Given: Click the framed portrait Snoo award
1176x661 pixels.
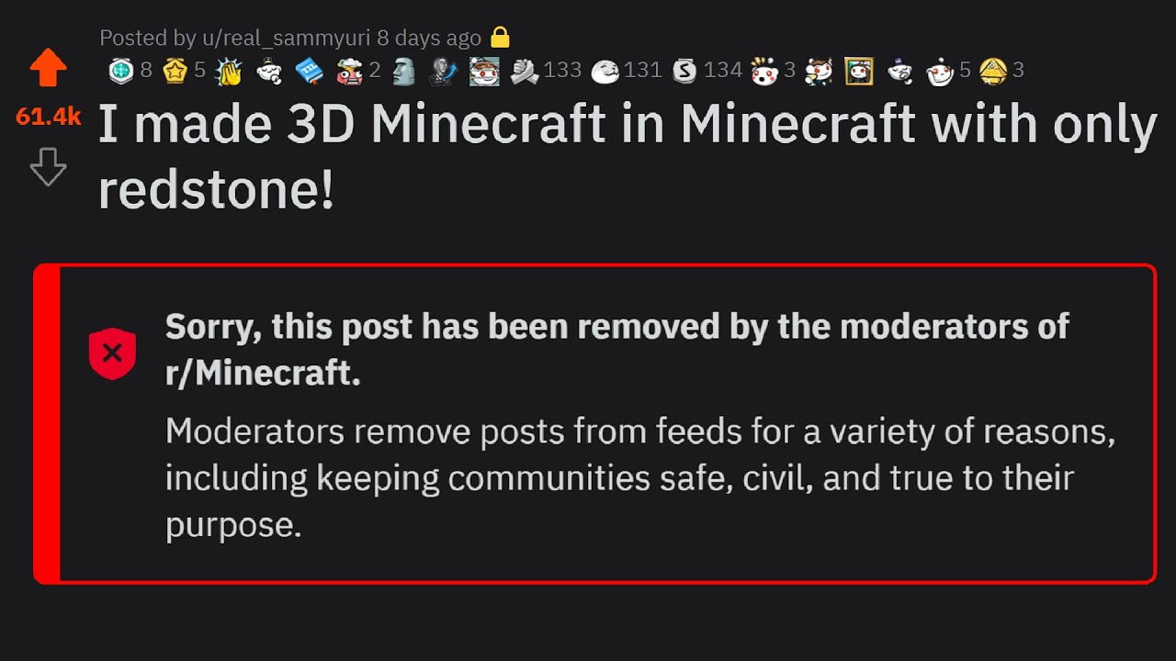Looking at the screenshot, I should (859, 71).
